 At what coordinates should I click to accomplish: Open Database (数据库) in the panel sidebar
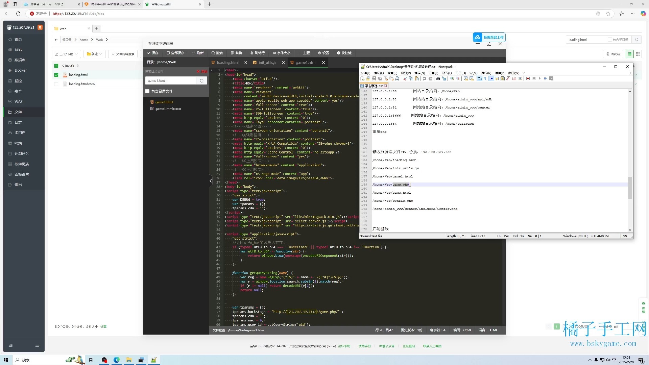[x=24, y=60]
